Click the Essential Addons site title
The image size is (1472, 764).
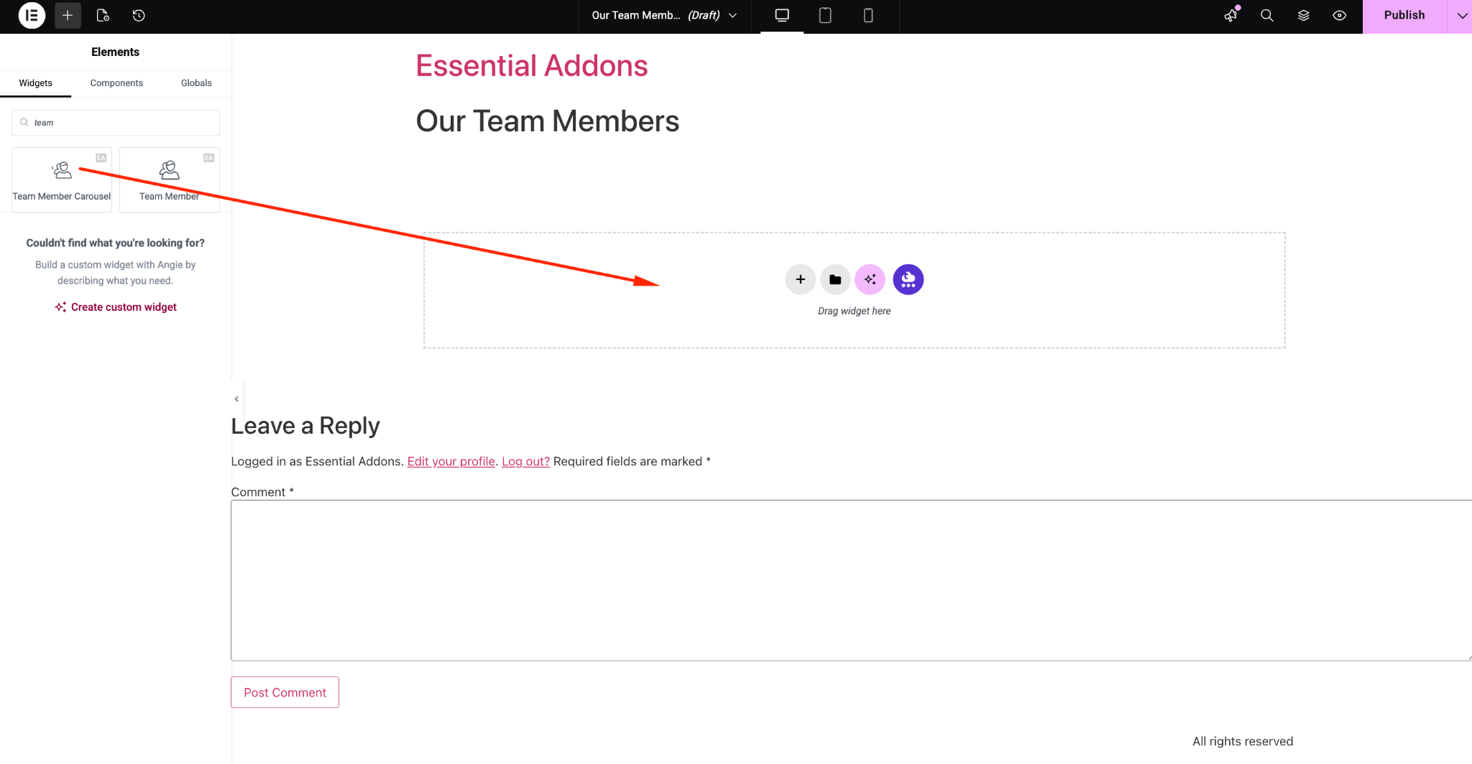(532, 65)
